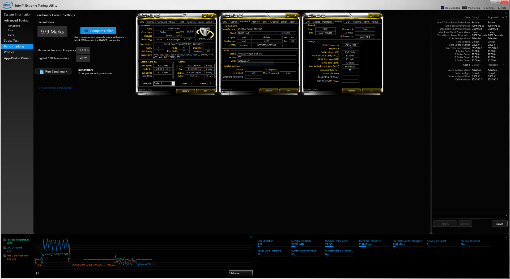510x279 pixels.
Task: Click the Save button
Action: [499, 224]
